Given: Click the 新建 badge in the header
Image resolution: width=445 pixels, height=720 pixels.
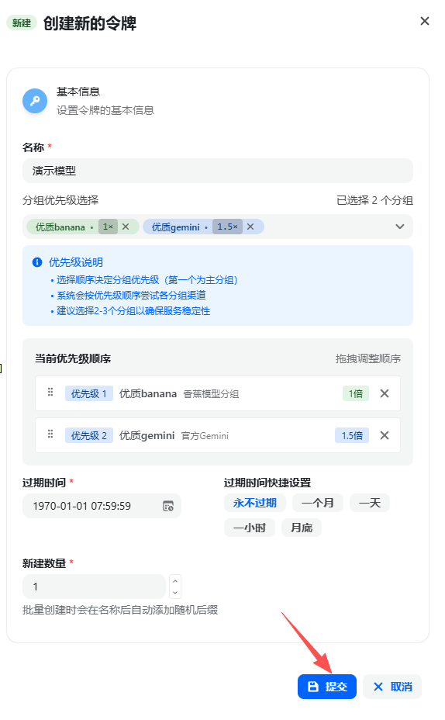Looking at the screenshot, I should tap(22, 23).
